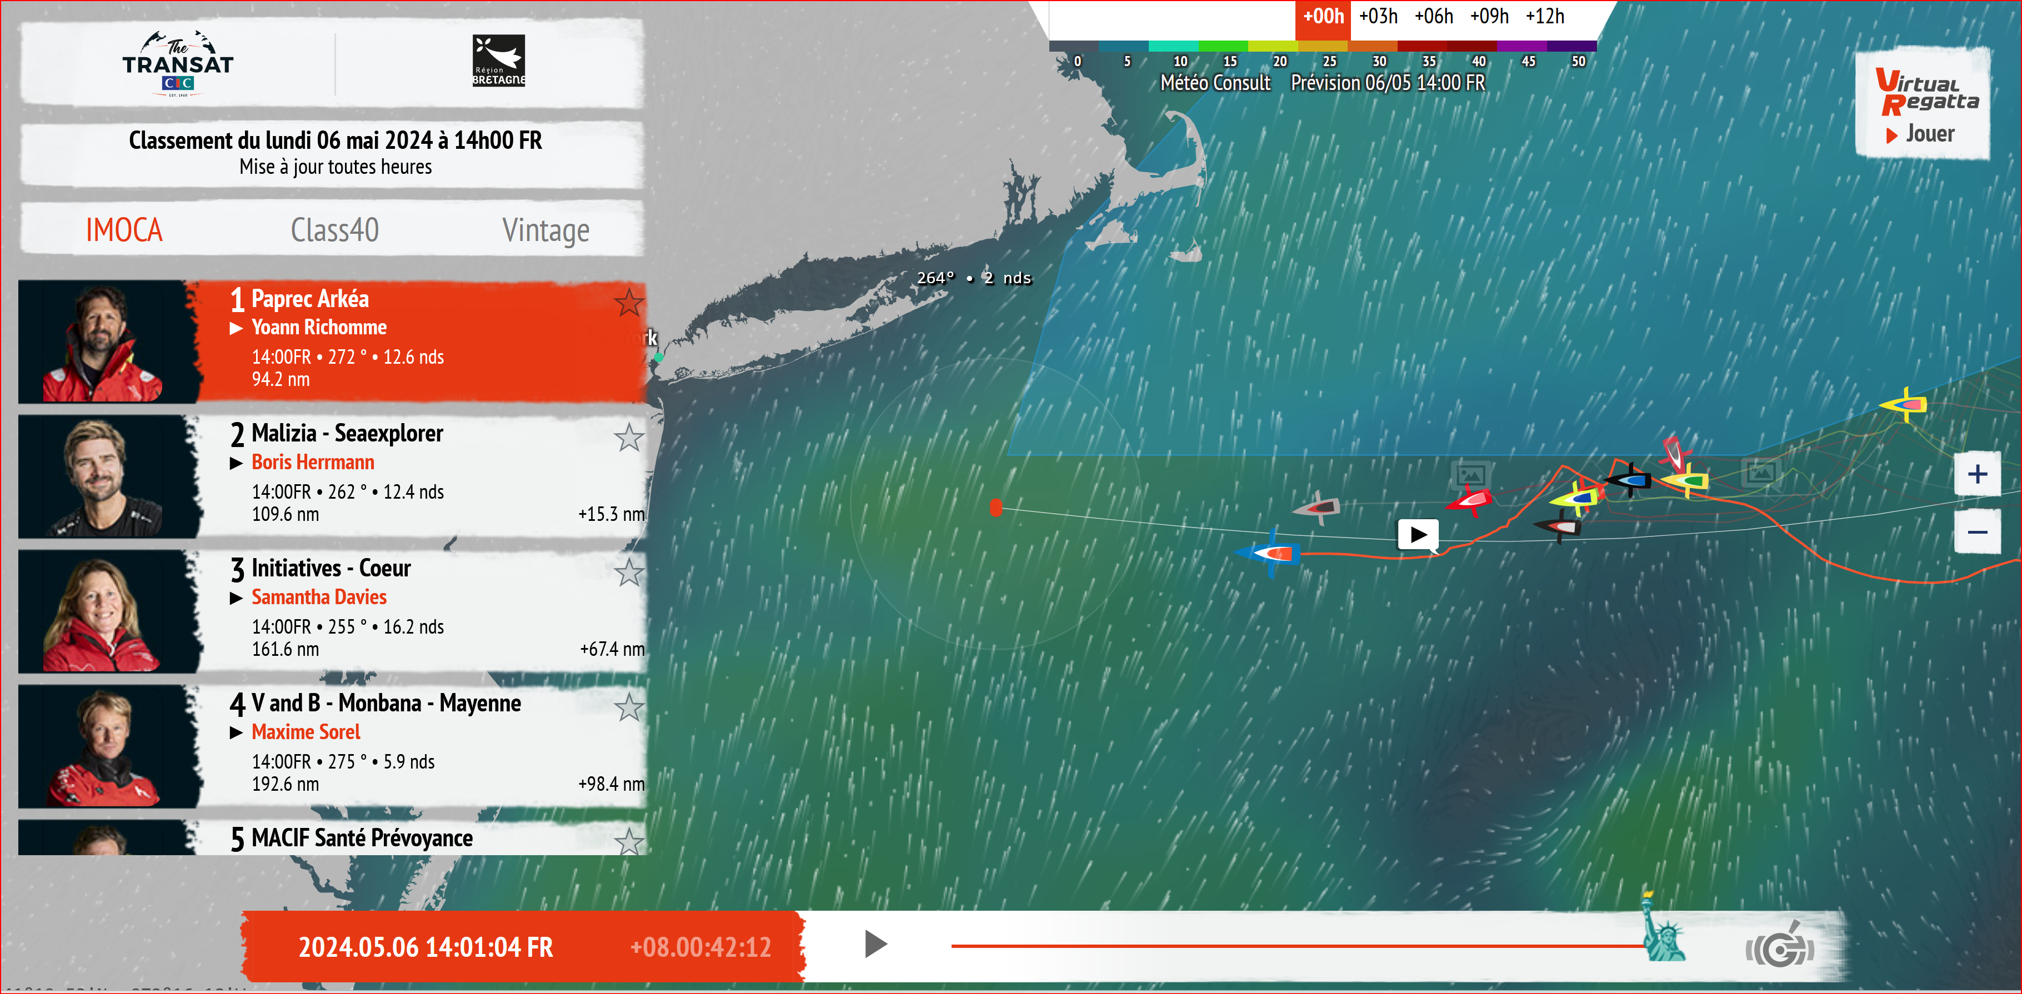Expand Yoann Richomme skipper details
Screen dimensions: 2022x994
click(x=236, y=328)
